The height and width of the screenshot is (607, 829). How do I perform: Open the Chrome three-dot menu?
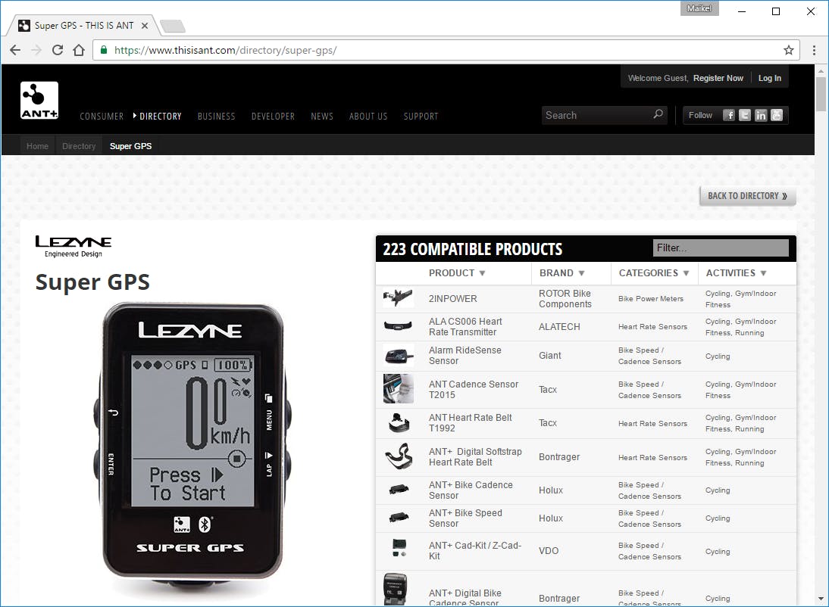(x=814, y=50)
